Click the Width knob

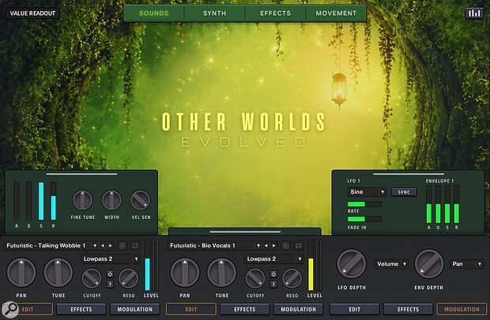tap(111, 201)
